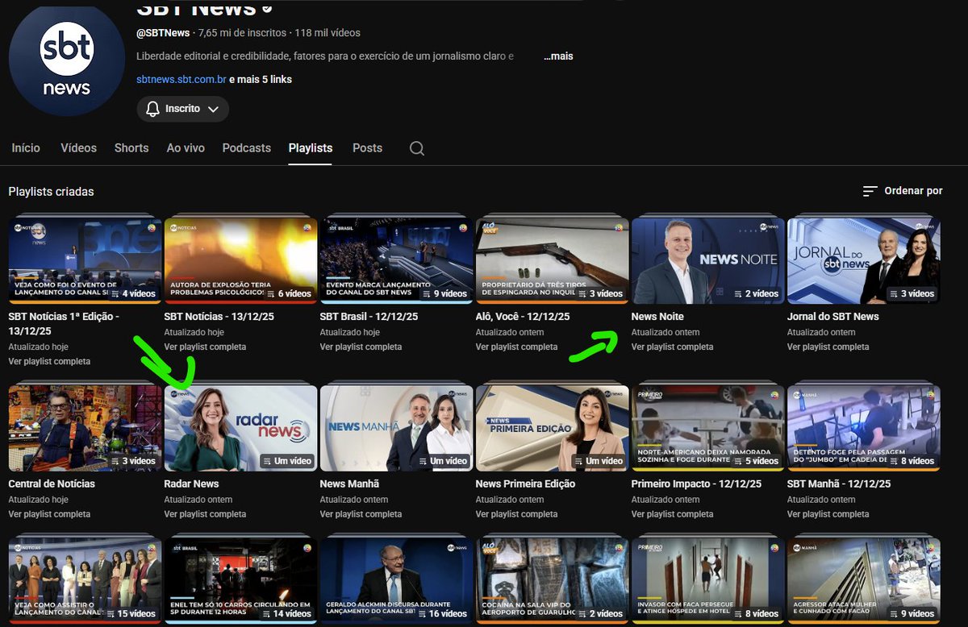Open the '15 vídeos' playlist thumbnail in bottom row
968x627 pixels.
pyautogui.click(x=85, y=582)
